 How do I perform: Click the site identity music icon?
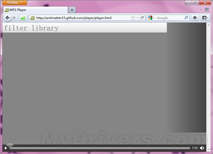click(32, 18)
